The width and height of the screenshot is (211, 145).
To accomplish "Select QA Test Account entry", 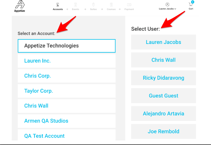I will (x=66, y=135).
